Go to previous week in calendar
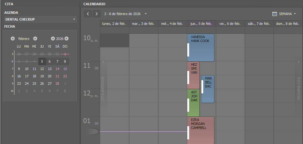303x144 pixels. pos(88,14)
